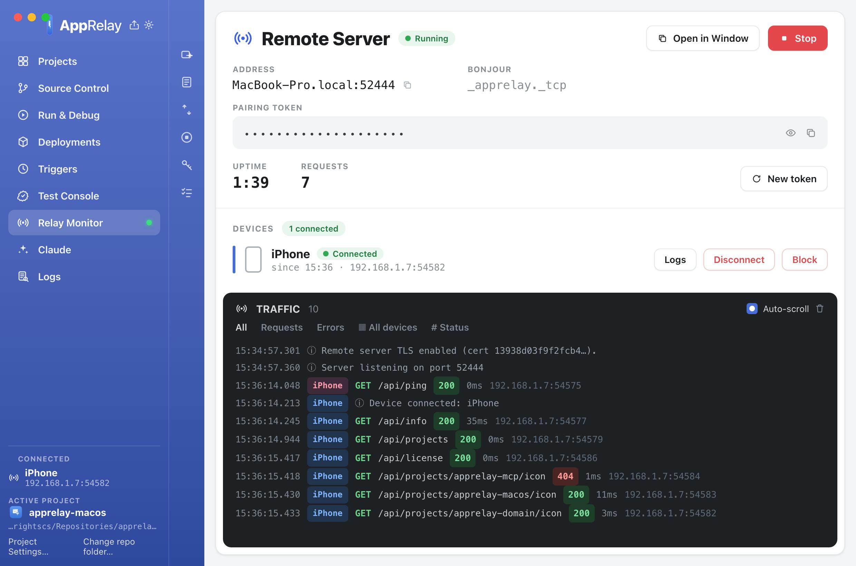The width and height of the screenshot is (856, 566).
Task: Open Test Console
Action: [x=84, y=196]
